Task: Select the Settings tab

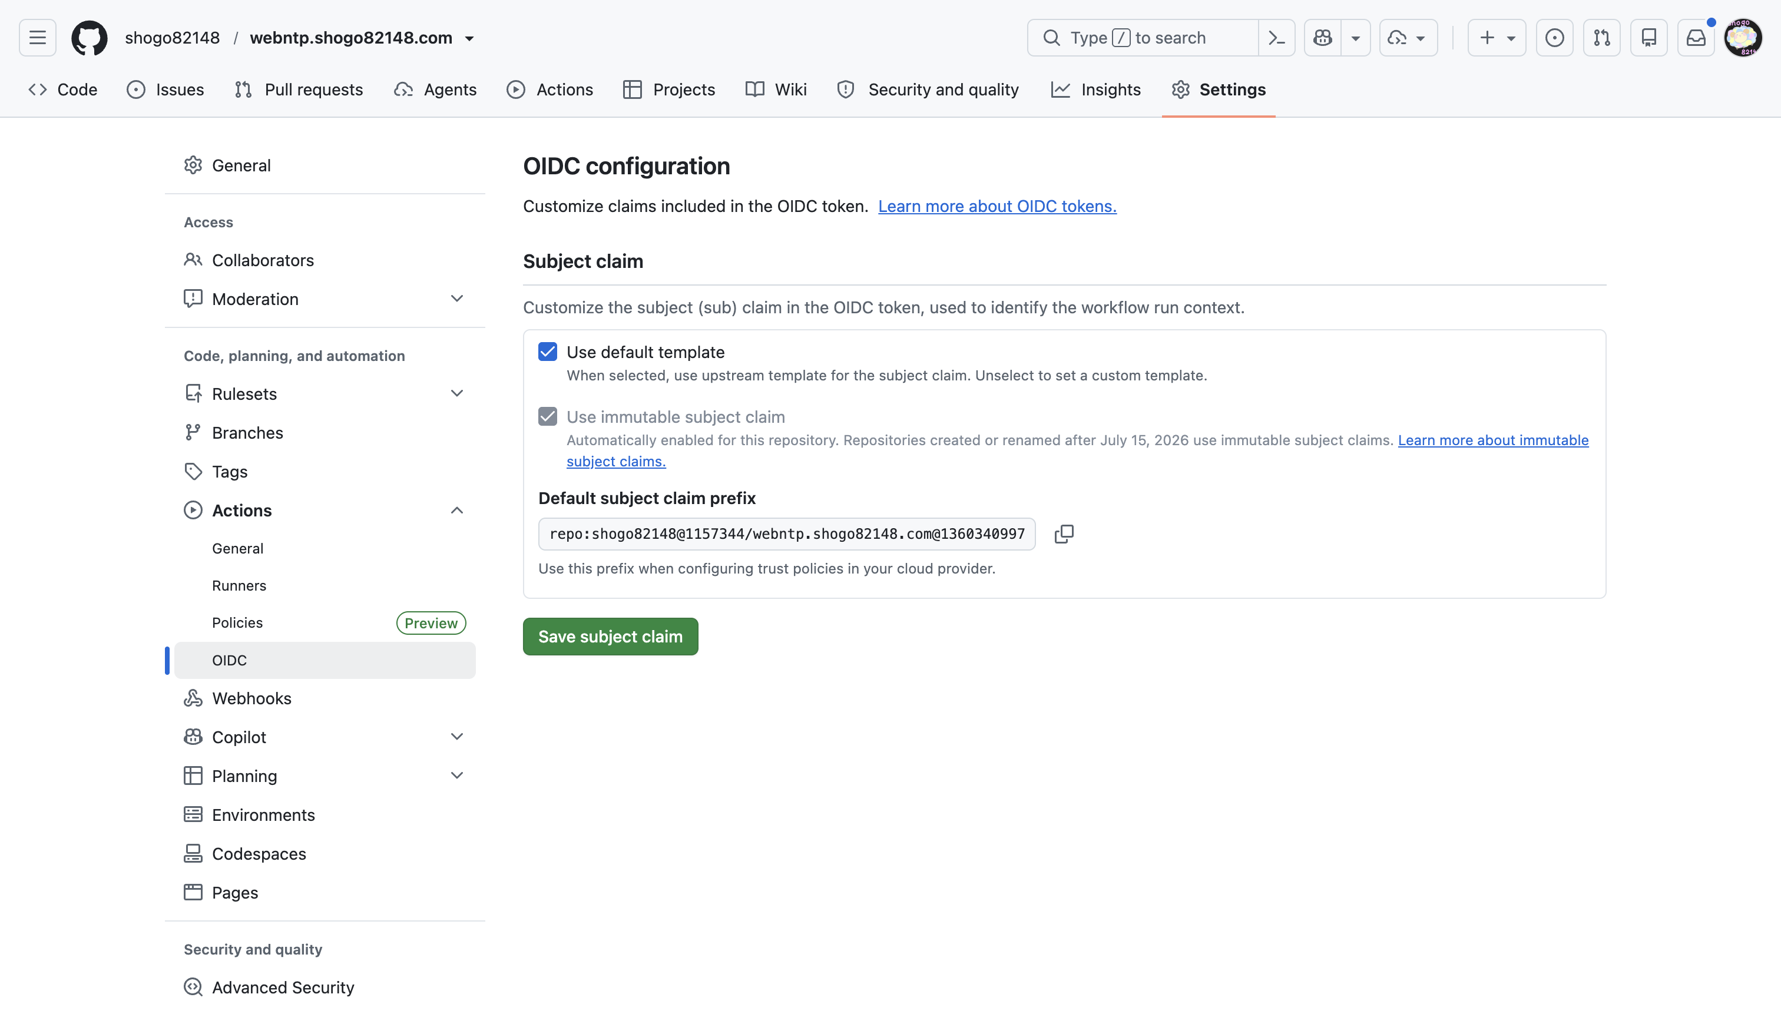Action: coord(1219,90)
